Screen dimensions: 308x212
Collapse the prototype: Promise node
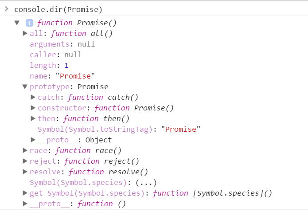tap(25, 86)
